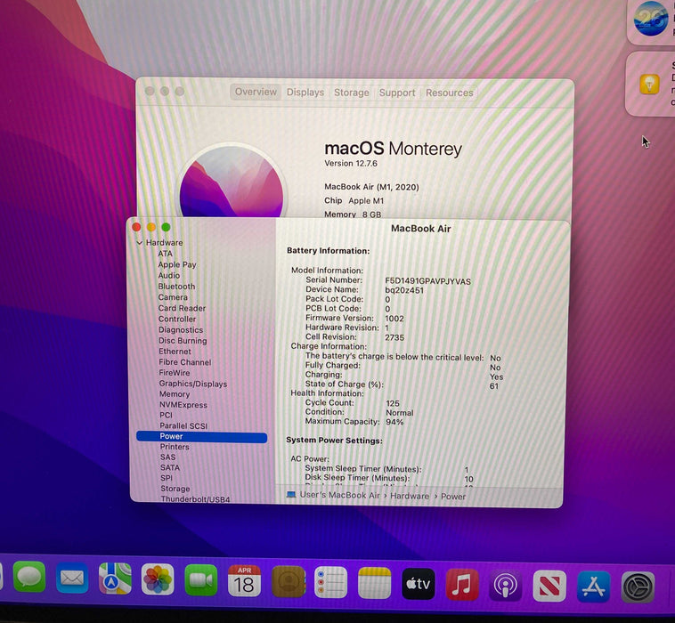Select Graphics/Displays in the sidebar
Viewport: 675px width, 623px height.
193,384
